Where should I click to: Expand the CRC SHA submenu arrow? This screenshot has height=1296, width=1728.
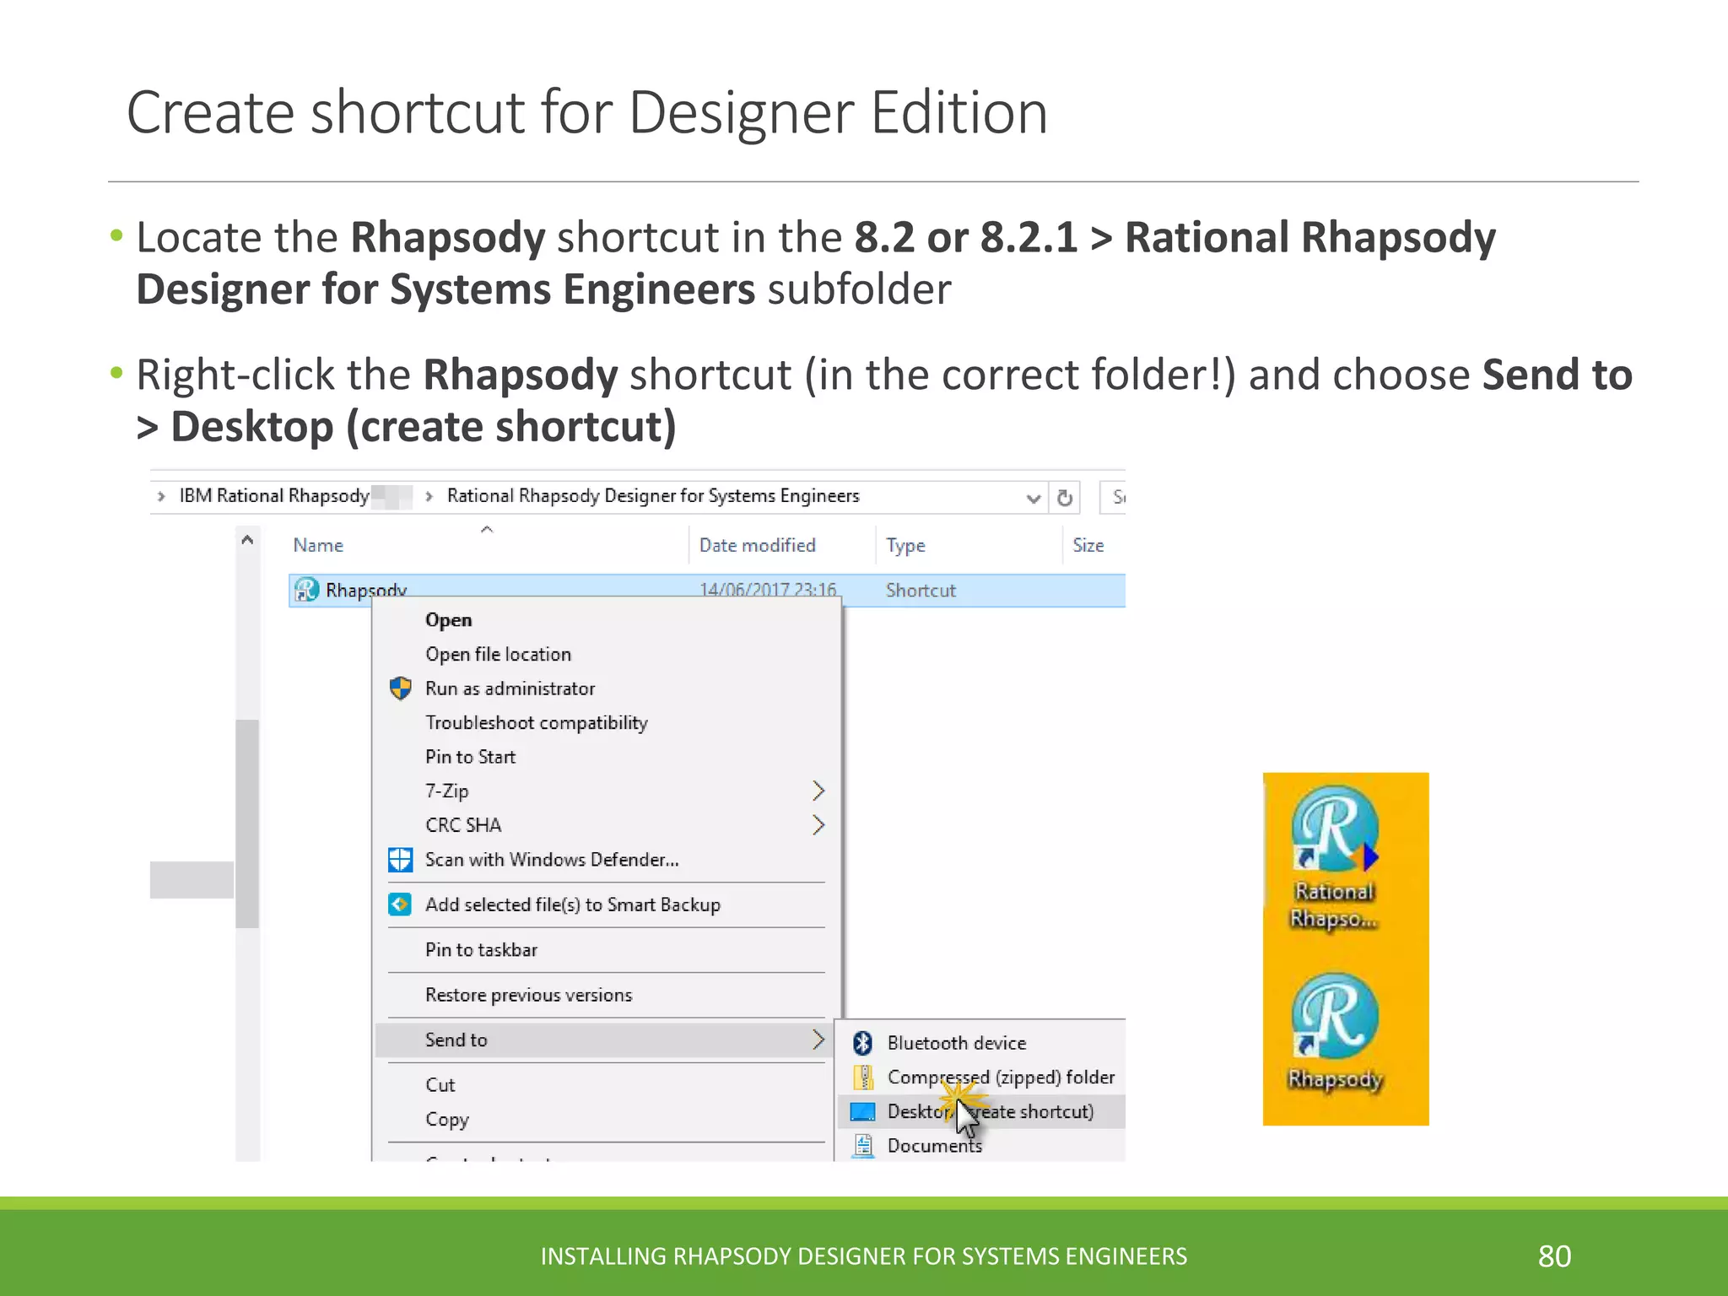click(x=818, y=825)
